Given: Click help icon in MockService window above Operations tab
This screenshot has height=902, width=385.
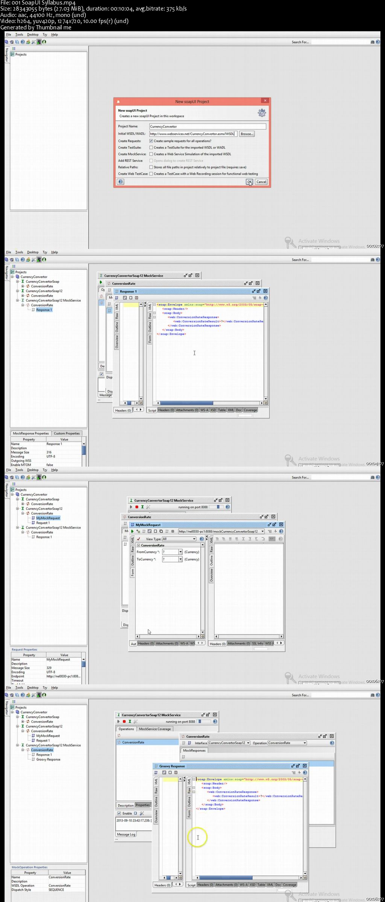Looking at the screenshot, I should click(215, 722).
